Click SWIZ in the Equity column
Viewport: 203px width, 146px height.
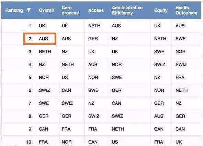160,65
